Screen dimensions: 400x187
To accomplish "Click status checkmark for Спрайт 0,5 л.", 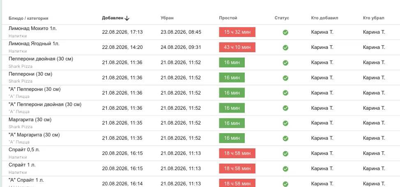I will [x=285, y=154].
